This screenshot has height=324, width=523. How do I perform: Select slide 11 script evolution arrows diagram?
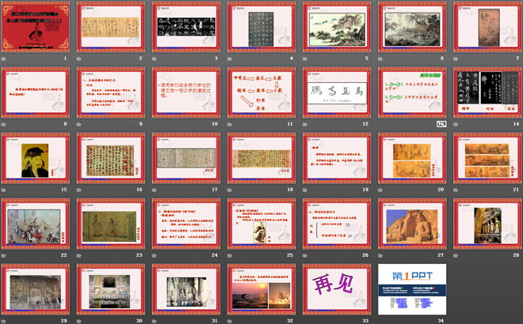coord(261,92)
